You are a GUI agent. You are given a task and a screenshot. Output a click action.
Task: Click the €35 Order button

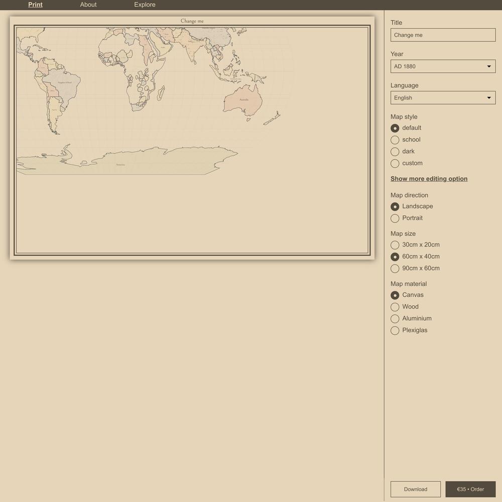pyautogui.click(x=470, y=489)
